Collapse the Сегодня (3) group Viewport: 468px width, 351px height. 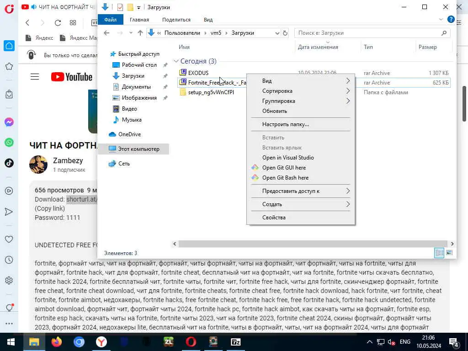click(x=176, y=61)
